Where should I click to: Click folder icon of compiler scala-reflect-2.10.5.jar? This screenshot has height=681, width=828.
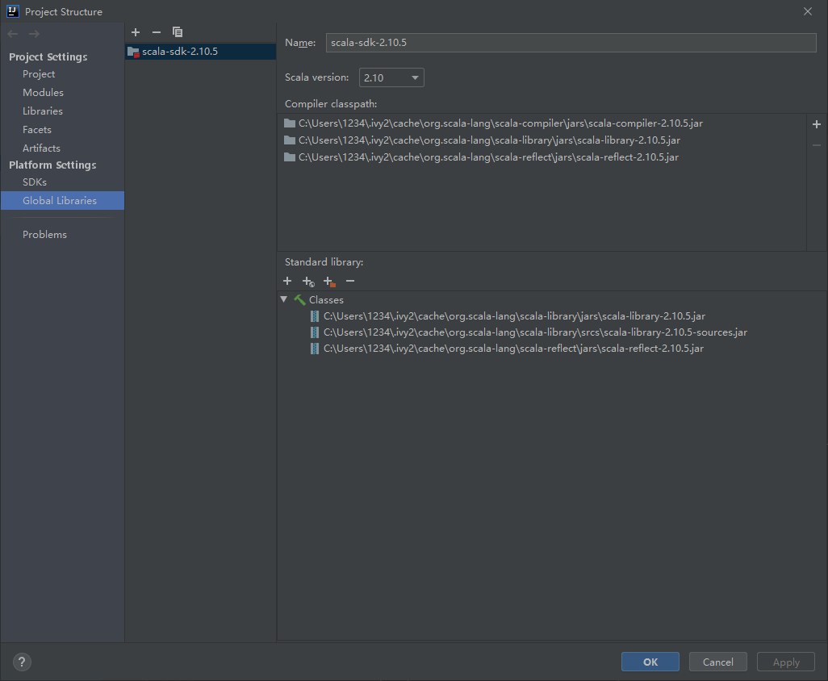click(x=290, y=157)
